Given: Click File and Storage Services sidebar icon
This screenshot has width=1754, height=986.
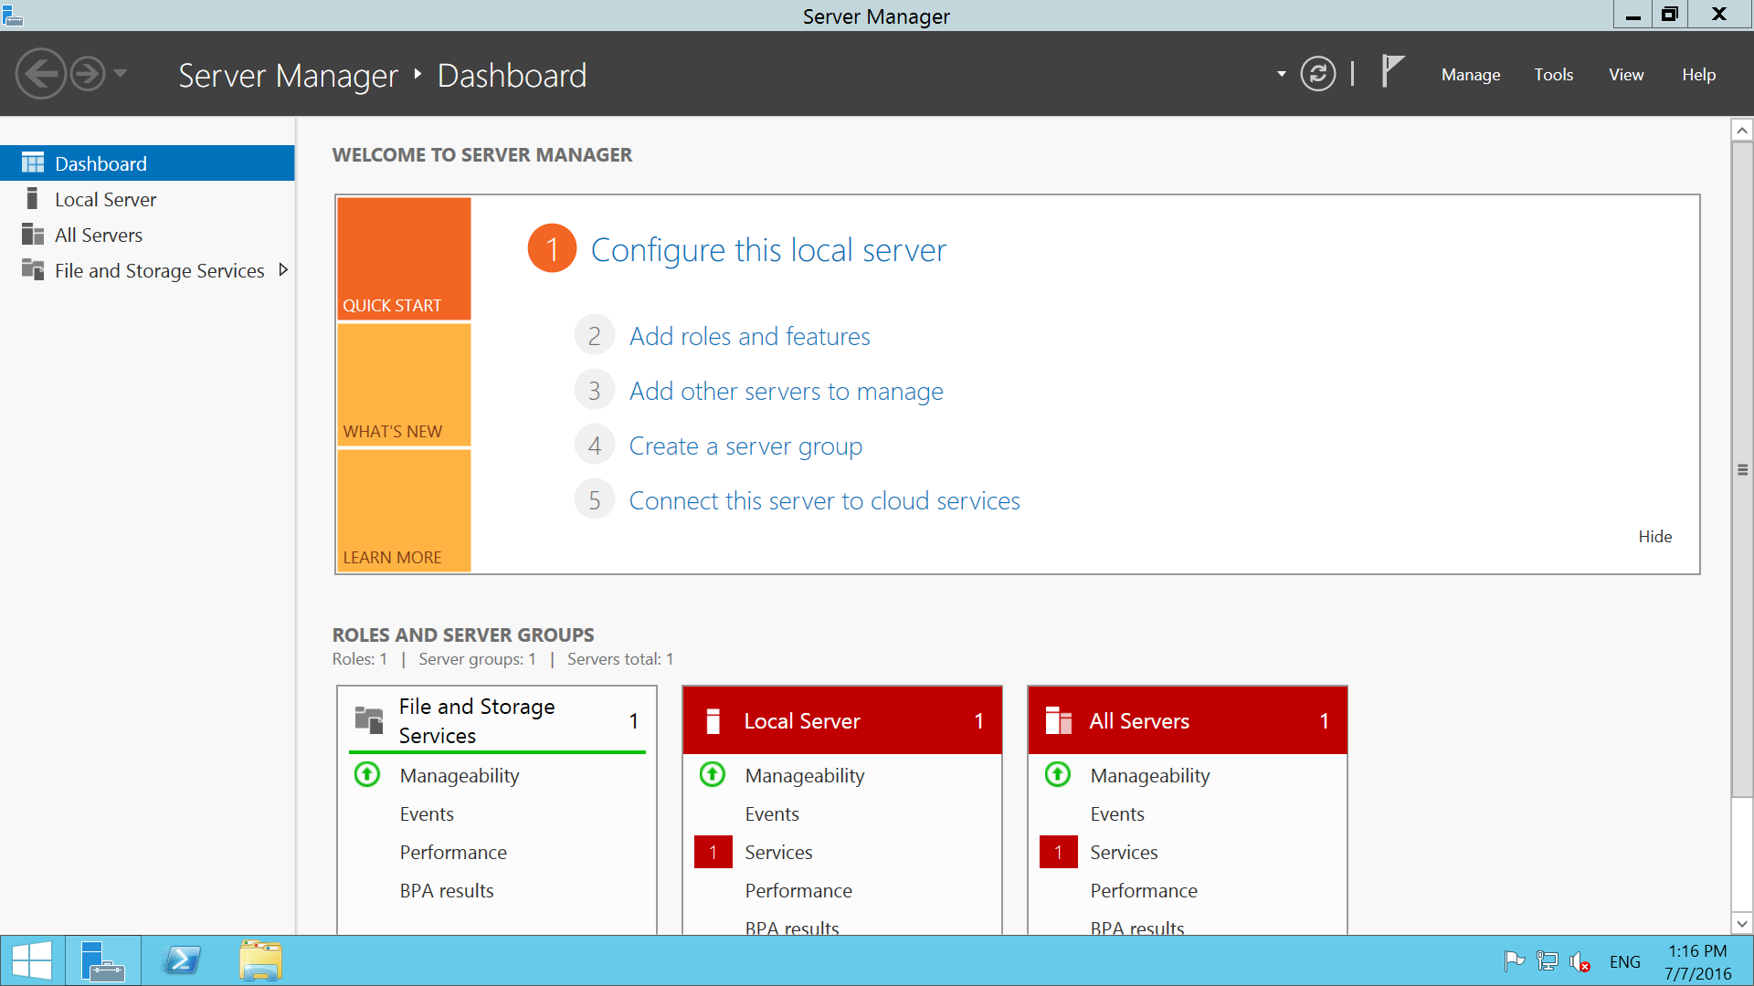Looking at the screenshot, I should 33,270.
